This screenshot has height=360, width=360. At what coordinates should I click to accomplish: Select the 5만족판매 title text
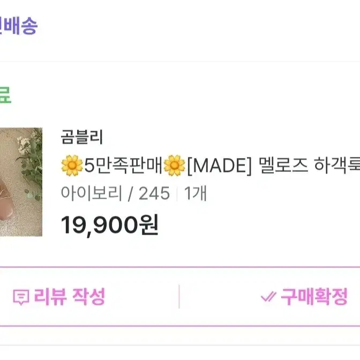tap(123, 166)
